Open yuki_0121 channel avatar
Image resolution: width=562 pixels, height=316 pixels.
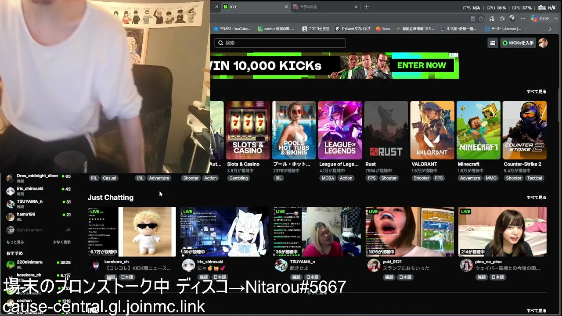374,265
